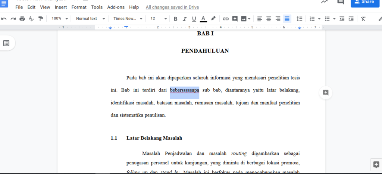382x174 pixels.
Task: Expand the numbered list options arrow
Action: click(x=319, y=19)
